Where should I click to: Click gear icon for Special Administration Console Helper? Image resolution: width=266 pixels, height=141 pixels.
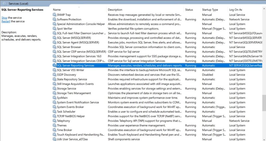pos(54,24)
